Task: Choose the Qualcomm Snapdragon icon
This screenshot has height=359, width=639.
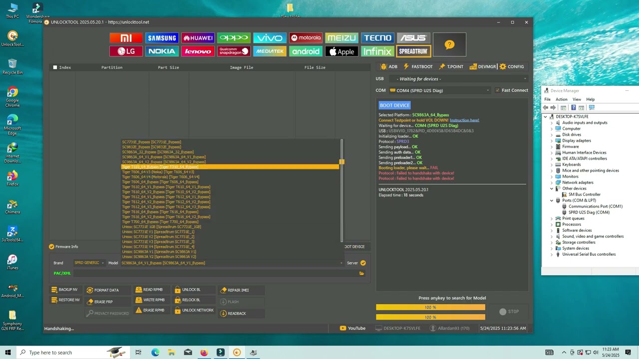Action: coord(234,51)
